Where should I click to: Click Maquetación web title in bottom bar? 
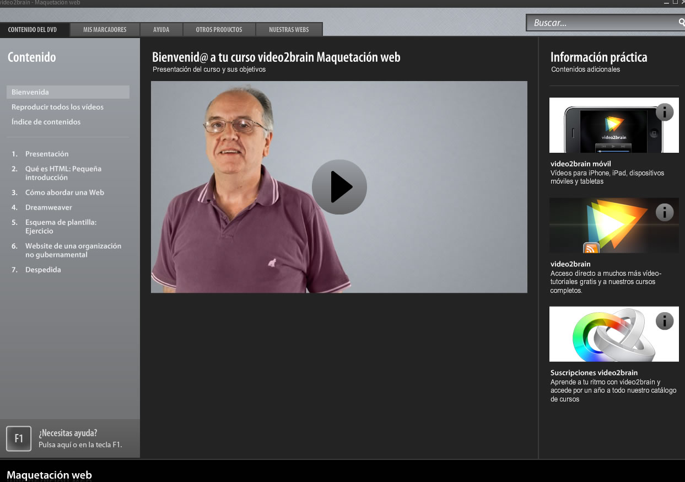click(49, 475)
